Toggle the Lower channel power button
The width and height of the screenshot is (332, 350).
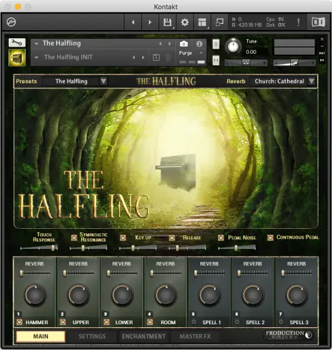coord(106,322)
